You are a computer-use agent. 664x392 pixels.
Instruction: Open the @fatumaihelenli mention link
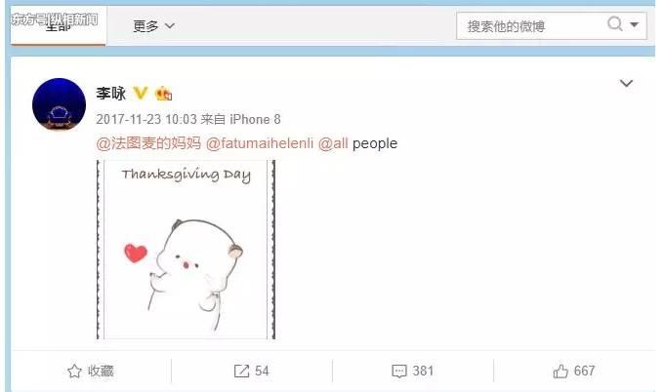pos(260,143)
